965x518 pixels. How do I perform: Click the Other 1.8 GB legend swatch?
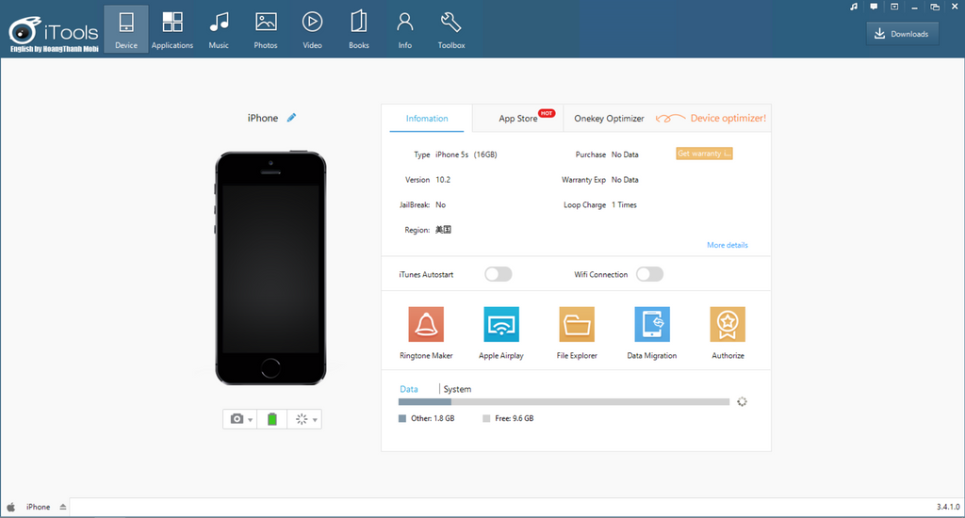401,418
